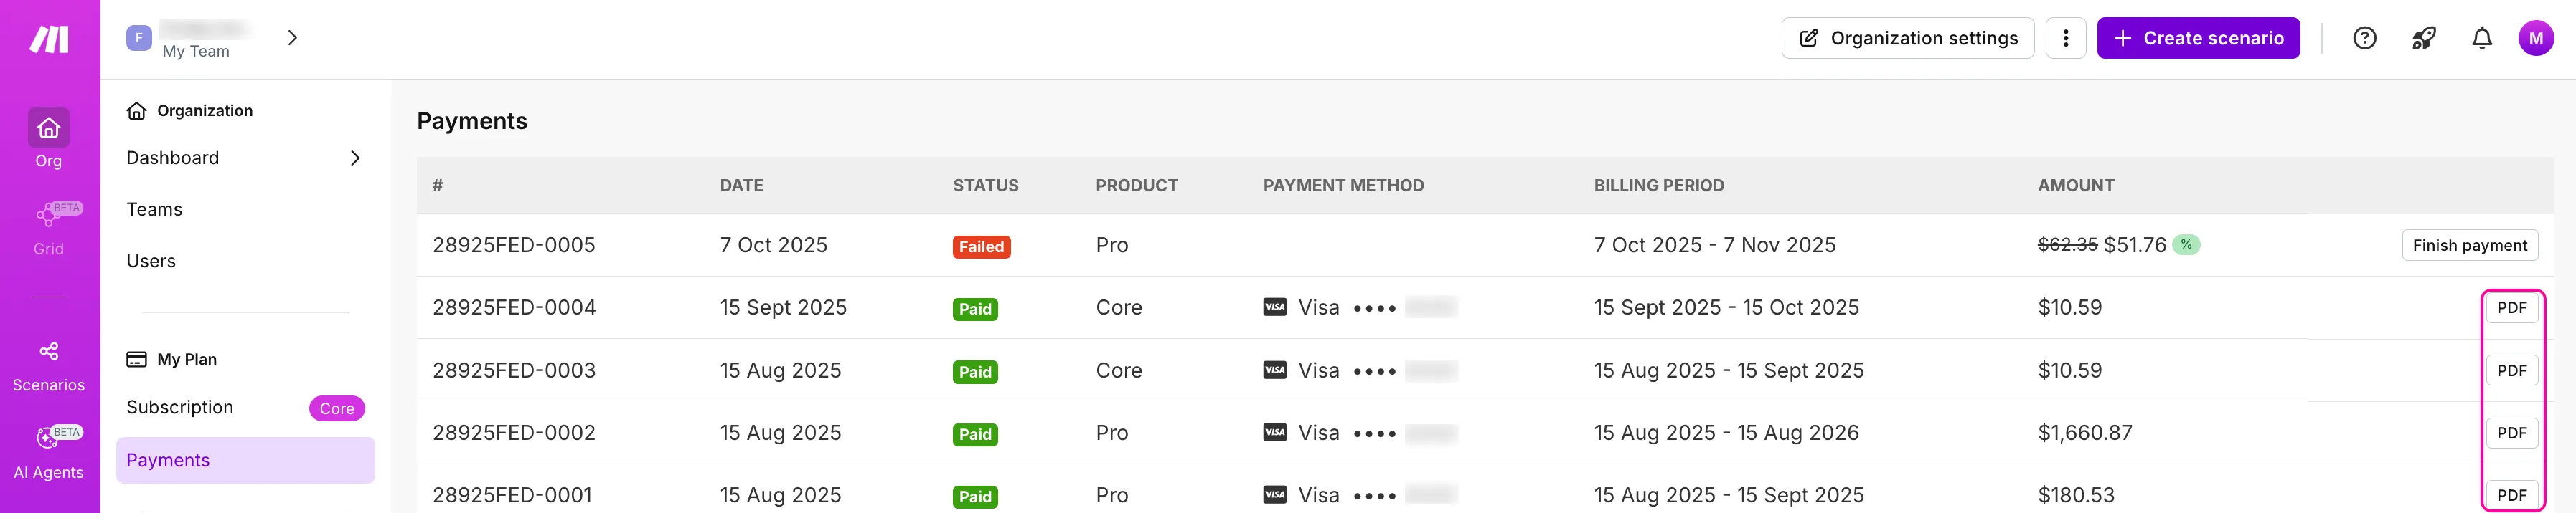Click the PRODUCT column header
Screen dimensions: 2576x513
click(1136, 186)
